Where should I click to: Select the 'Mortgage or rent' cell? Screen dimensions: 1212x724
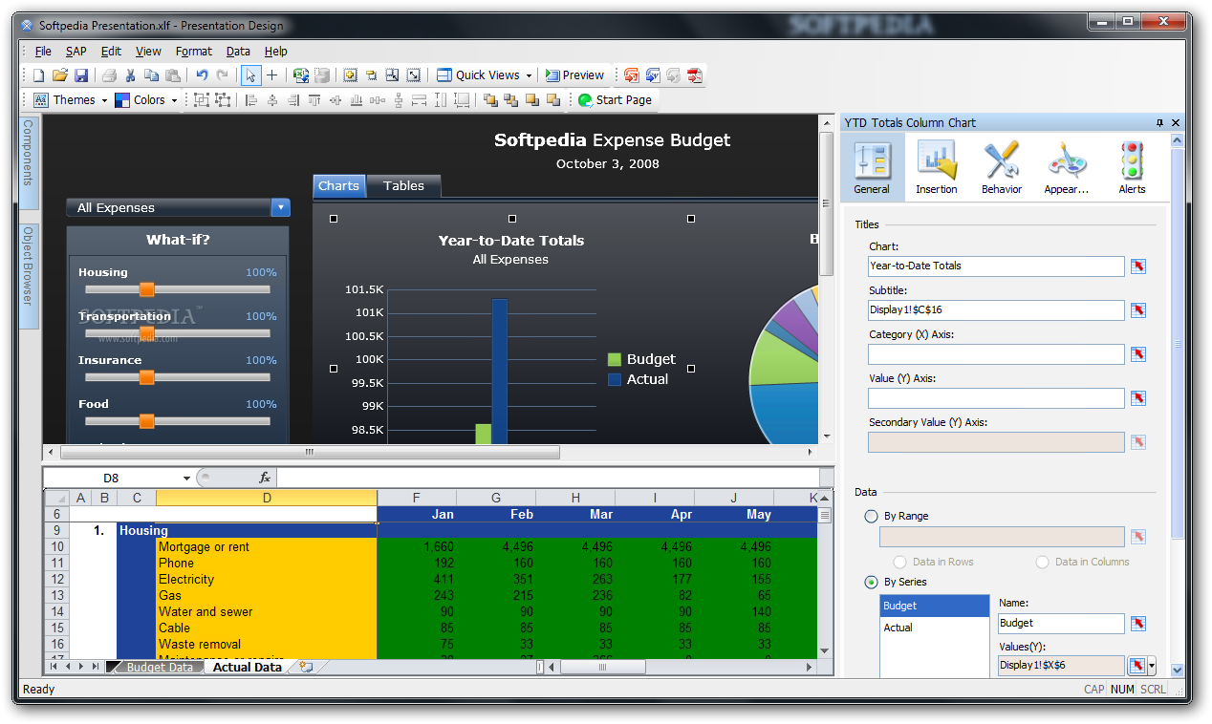[x=267, y=547]
